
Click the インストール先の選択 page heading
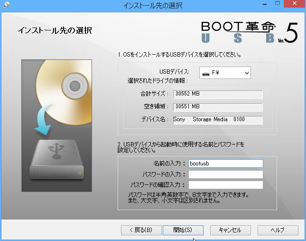(x=55, y=30)
